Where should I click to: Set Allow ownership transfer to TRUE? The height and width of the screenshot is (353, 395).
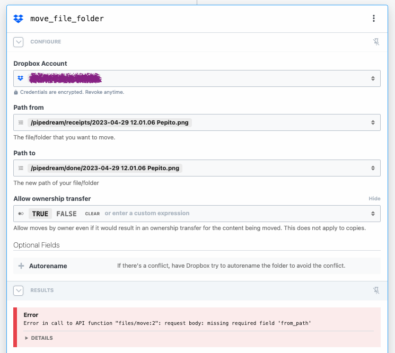coord(40,214)
